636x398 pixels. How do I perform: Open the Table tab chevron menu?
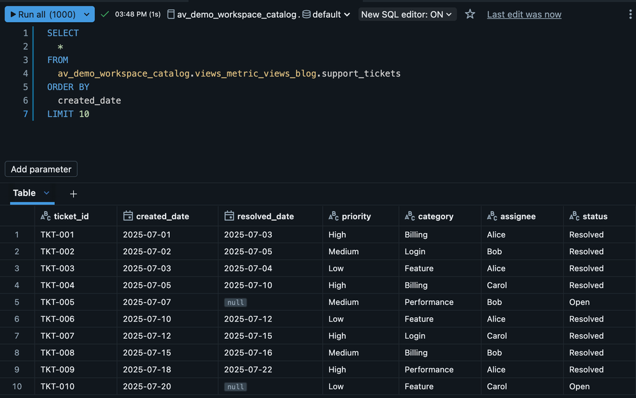46,193
